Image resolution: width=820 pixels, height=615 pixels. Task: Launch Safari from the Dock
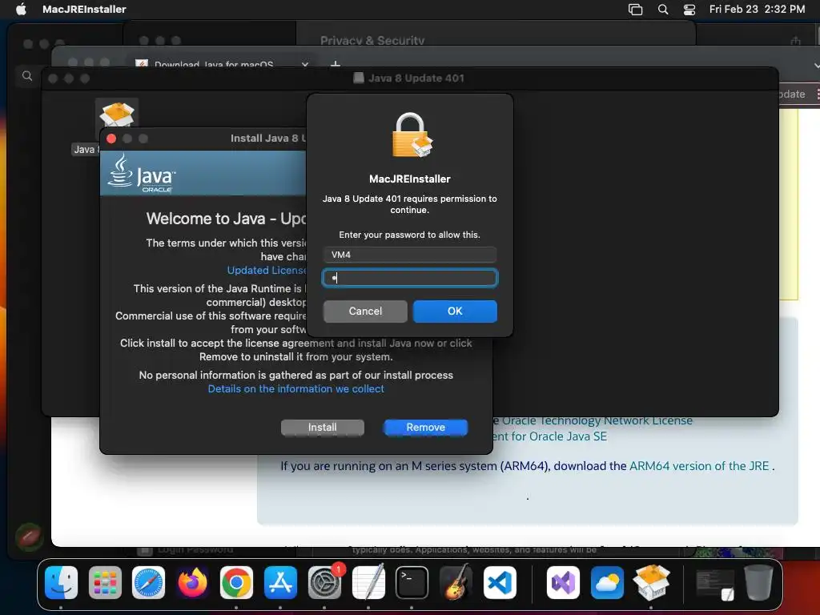(148, 582)
